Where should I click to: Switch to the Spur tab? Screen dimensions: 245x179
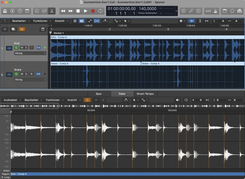[x=99, y=94]
